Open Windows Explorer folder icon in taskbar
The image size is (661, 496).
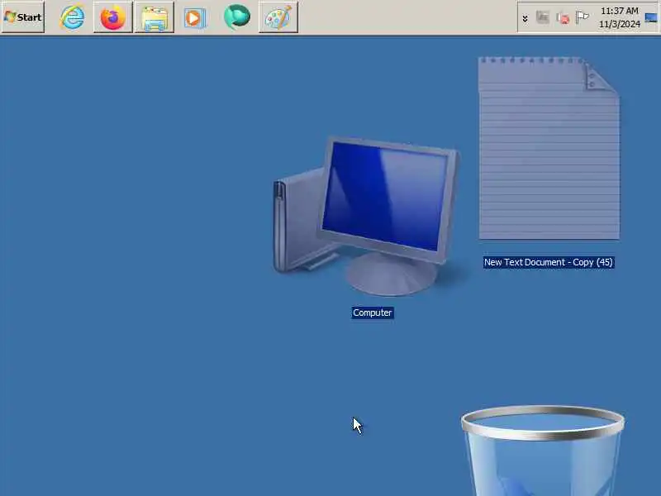pyautogui.click(x=155, y=17)
